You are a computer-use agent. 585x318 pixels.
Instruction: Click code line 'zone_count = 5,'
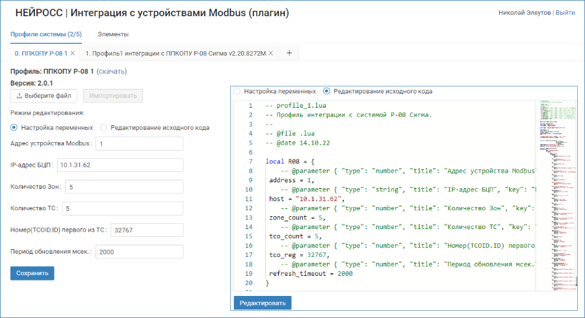tap(297, 217)
